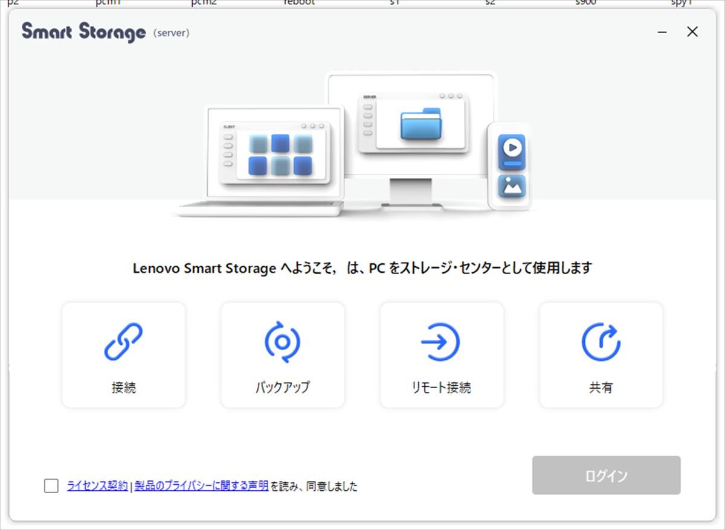This screenshot has width=725, height=530.
Task: Click the リモート接続 card label
Action: tap(441, 388)
